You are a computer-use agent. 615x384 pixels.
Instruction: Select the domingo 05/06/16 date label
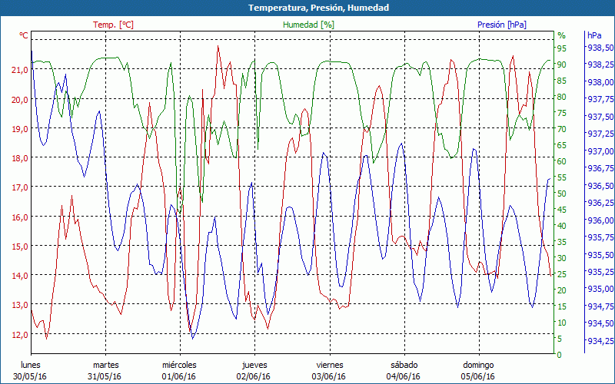(x=478, y=370)
